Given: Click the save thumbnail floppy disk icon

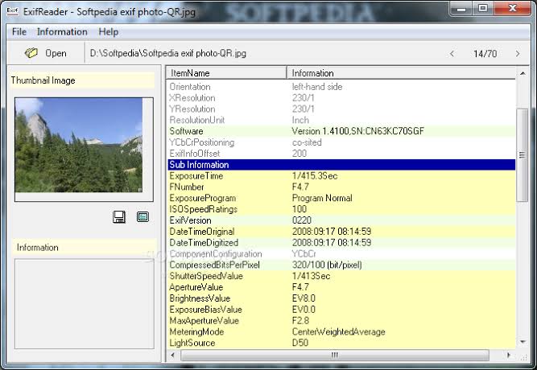Looking at the screenshot, I should [119, 216].
